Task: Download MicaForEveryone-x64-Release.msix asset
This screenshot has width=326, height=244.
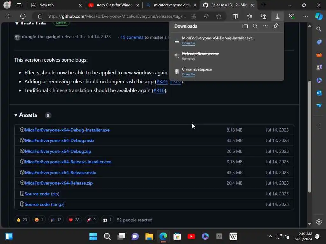Action: (60, 173)
